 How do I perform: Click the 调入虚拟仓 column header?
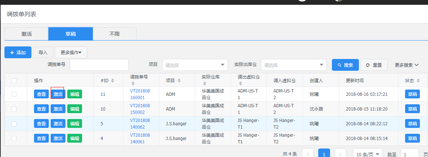pos(285,81)
